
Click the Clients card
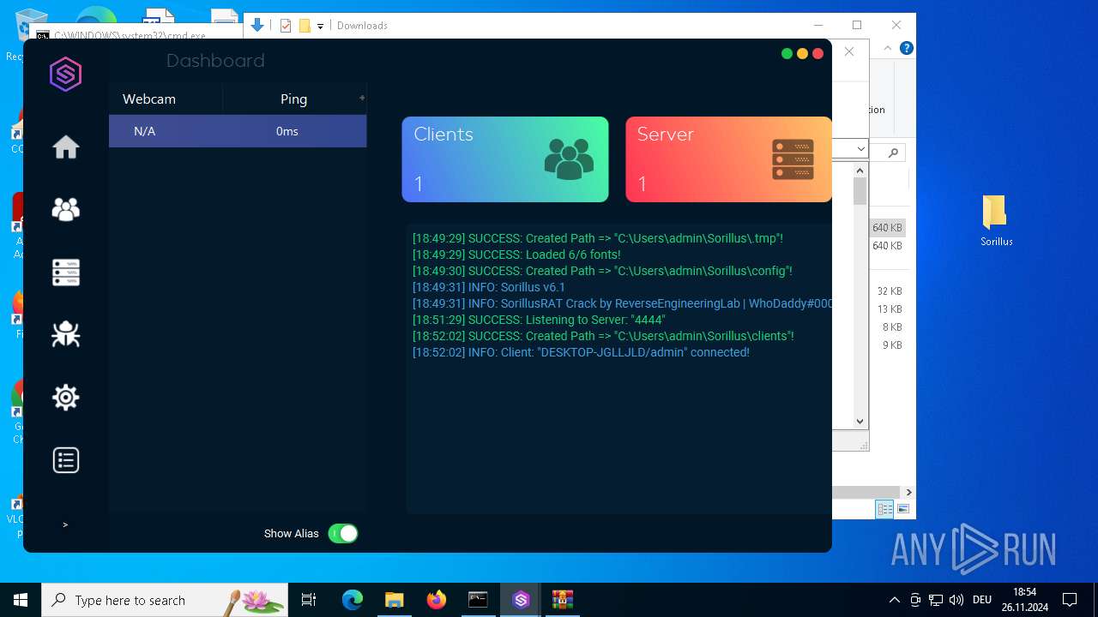pyautogui.click(x=505, y=159)
